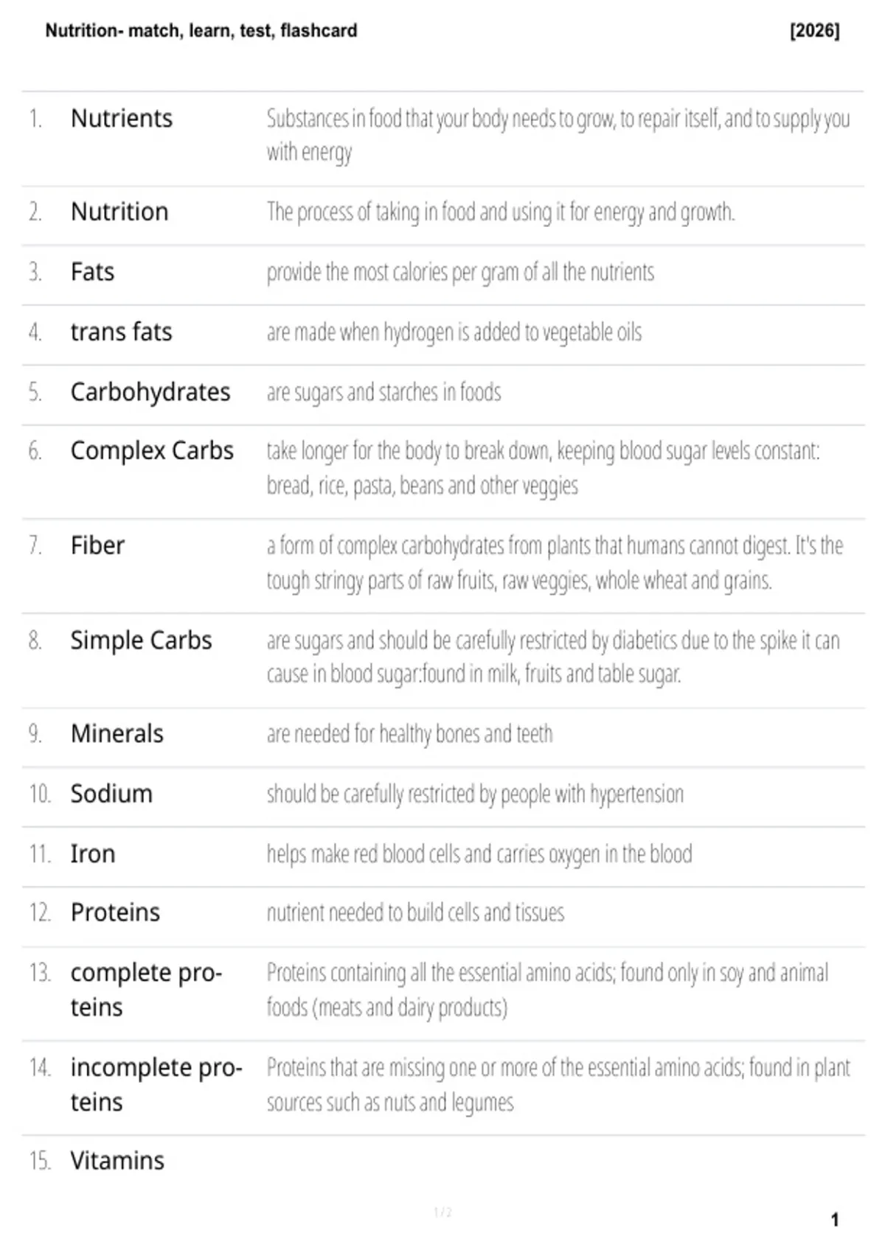Click the 'Minerals' term
The height and width of the screenshot is (1253, 885).
(x=117, y=733)
